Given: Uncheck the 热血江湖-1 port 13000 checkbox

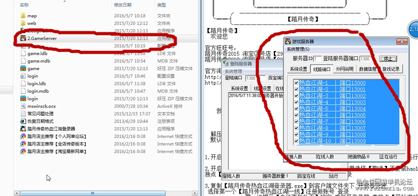Looking at the screenshot, I should click(x=296, y=83).
